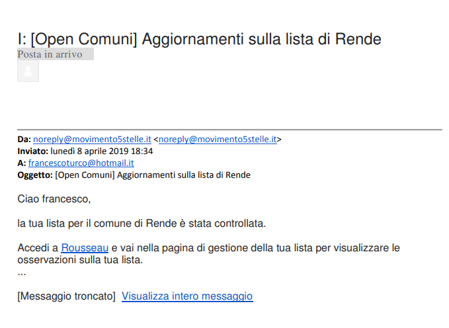Open the noreply address inside angle brackets
This screenshot has height=328, width=449.
pyautogui.click(x=218, y=140)
